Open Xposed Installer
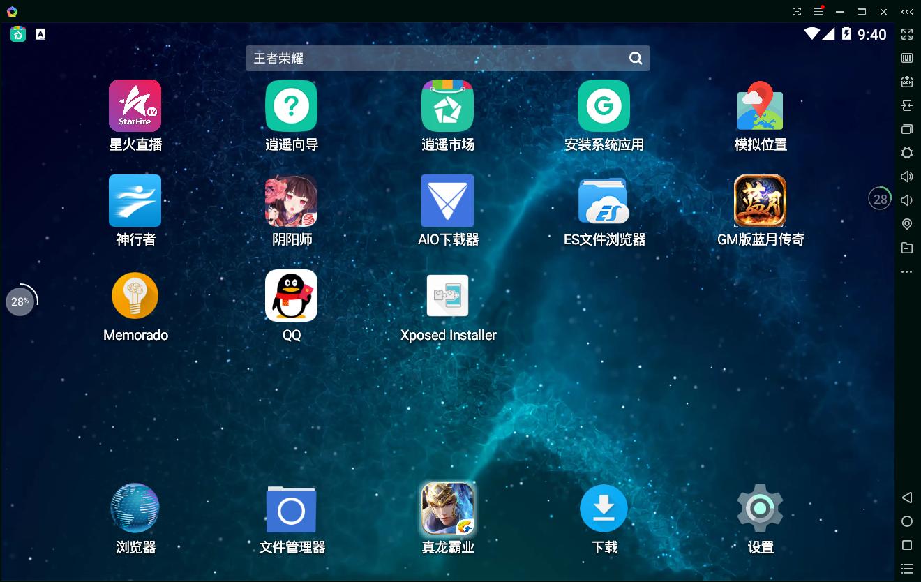 tap(448, 296)
